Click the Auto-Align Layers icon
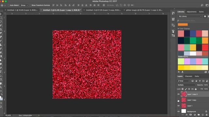Viewport: 209px width, 117px height. [104, 5]
